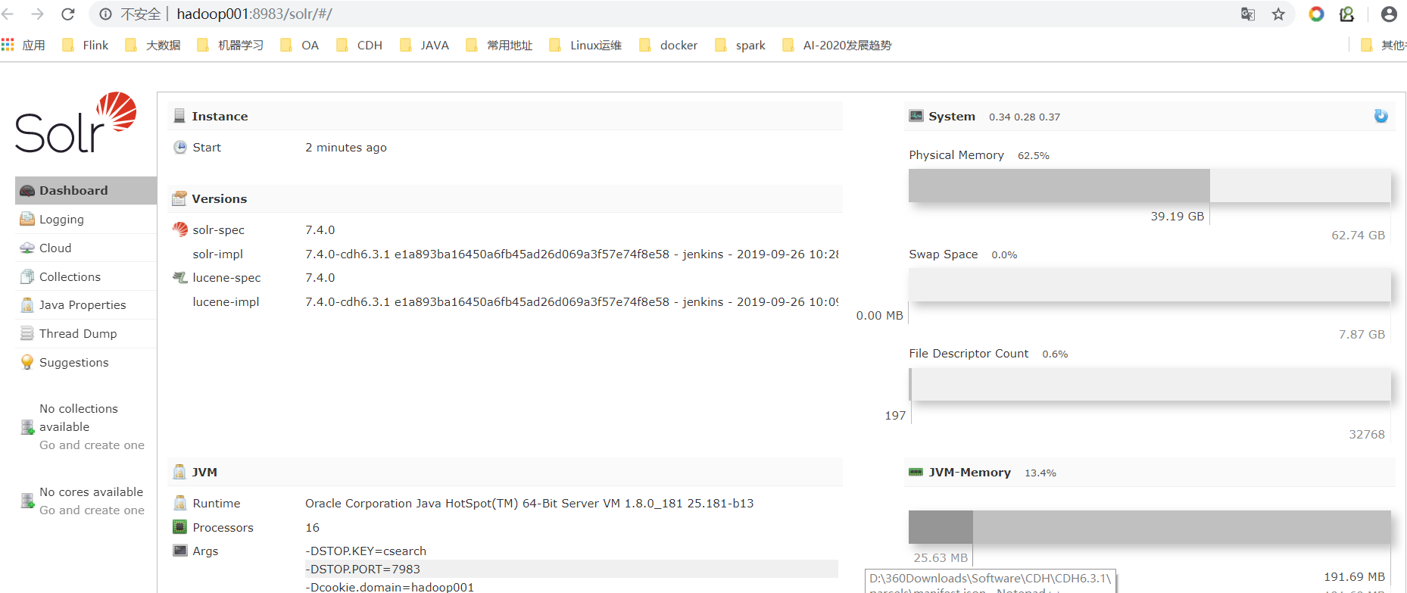
Task: Click the System monitor icon
Action: pyautogui.click(x=916, y=116)
